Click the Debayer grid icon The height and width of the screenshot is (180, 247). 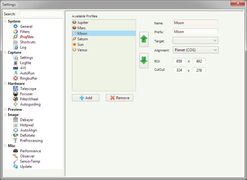tap(16, 120)
